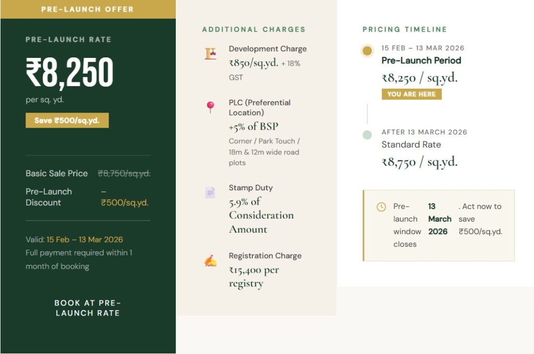
Task: Click the Pricing Timeline heading
Action: (x=405, y=30)
